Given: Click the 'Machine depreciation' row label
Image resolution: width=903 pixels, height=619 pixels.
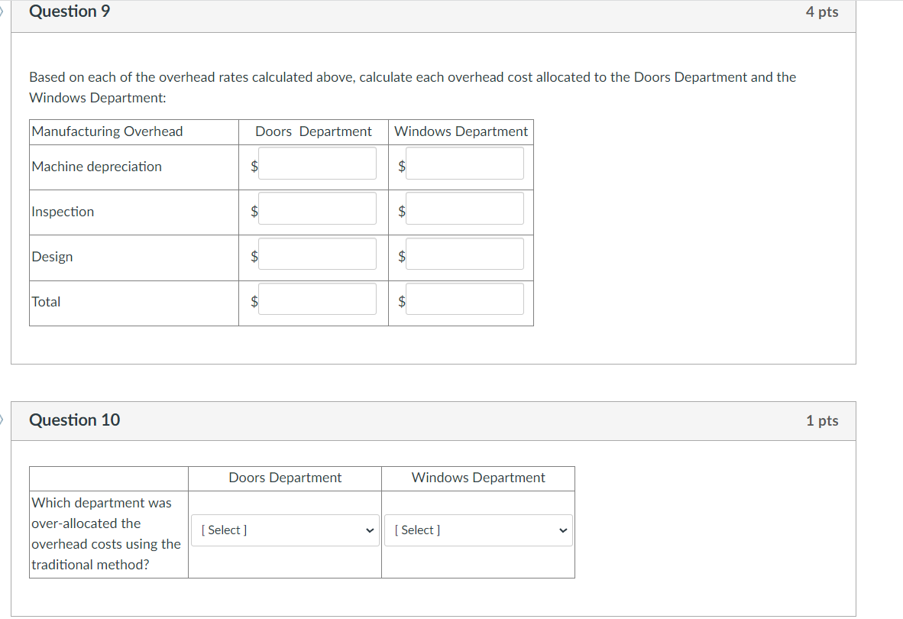Looking at the screenshot, I should click(97, 167).
